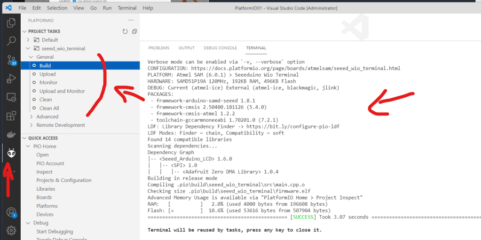Collapse the Quick Access section
The width and height of the screenshot is (481, 240).
tap(24, 138)
